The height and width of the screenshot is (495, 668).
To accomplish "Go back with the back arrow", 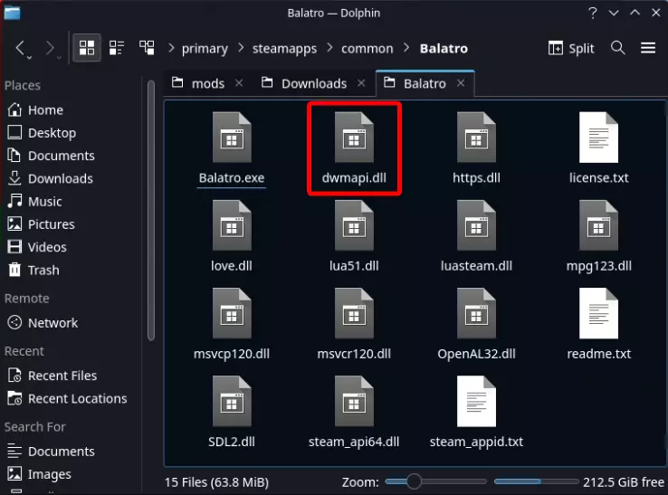I will [x=21, y=48].
